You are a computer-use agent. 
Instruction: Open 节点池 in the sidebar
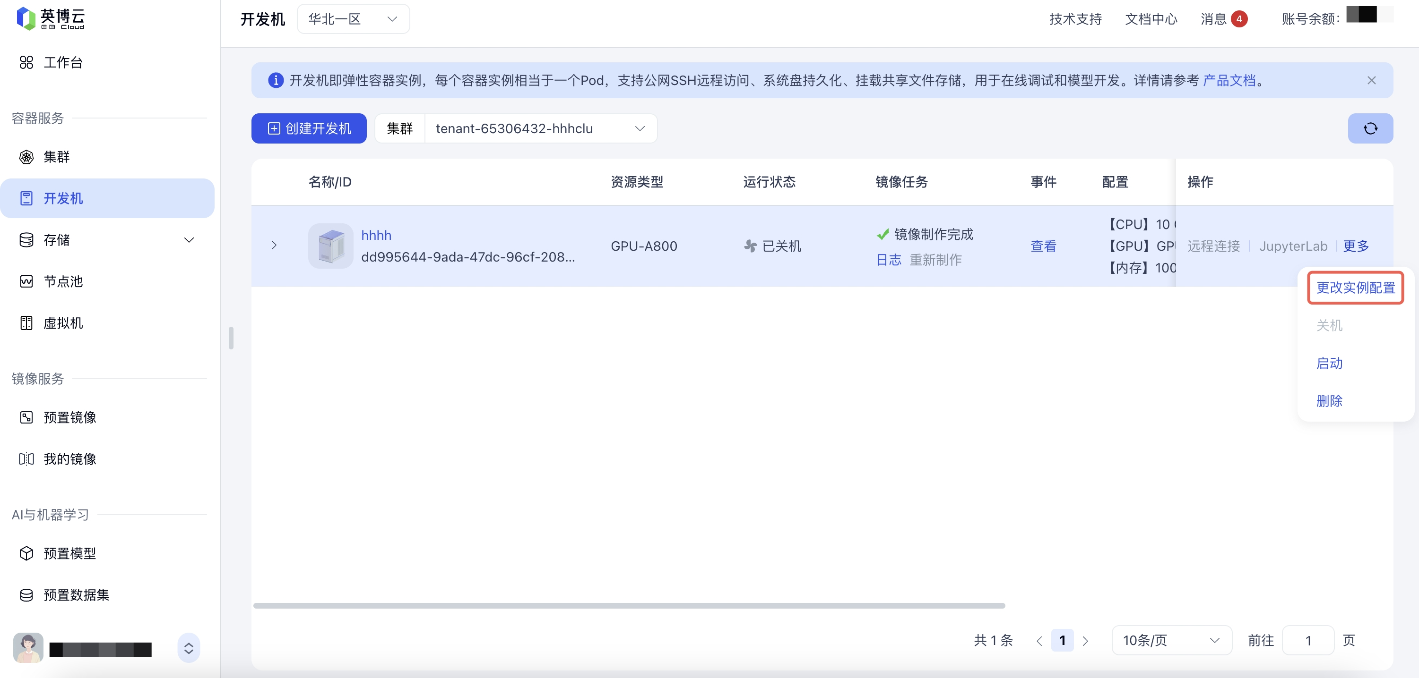(x=63, y=281)
